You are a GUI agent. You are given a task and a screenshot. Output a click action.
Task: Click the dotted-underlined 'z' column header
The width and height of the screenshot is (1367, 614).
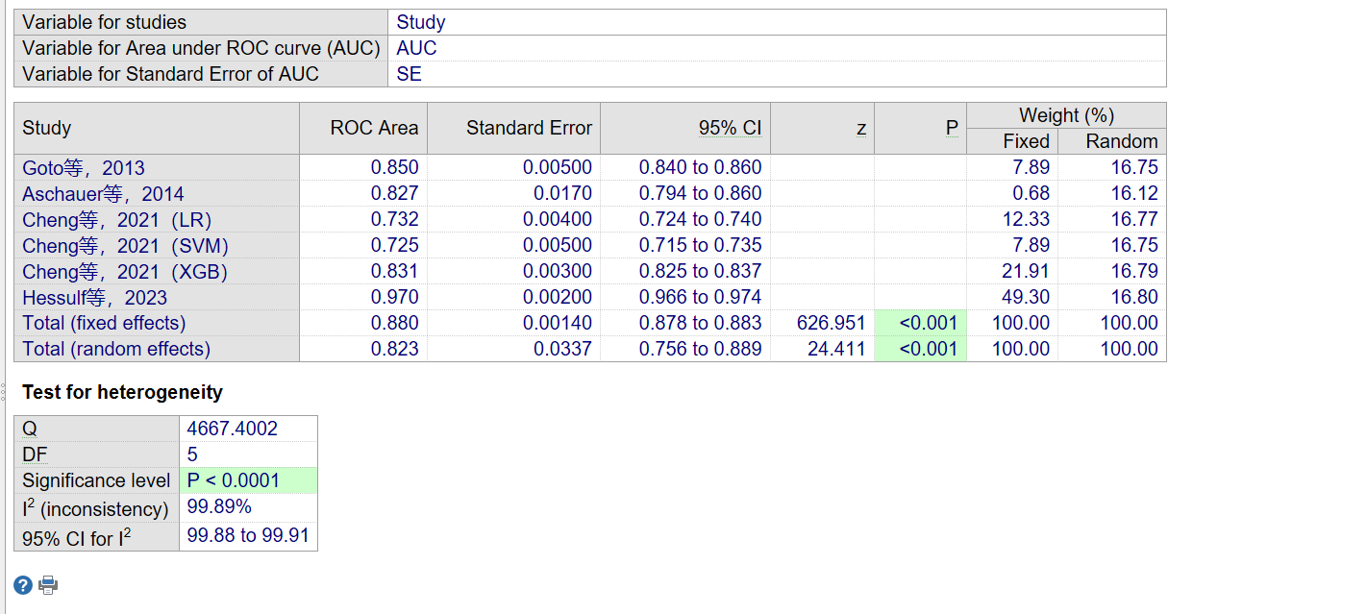tap(860, 129)
